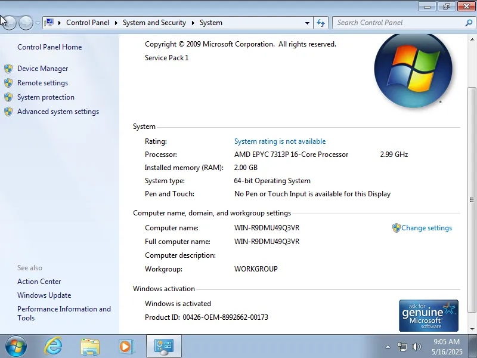Click AMD EPYC 7313P 16-Core Processor text

pyautogui.click(x=291, y=155)
